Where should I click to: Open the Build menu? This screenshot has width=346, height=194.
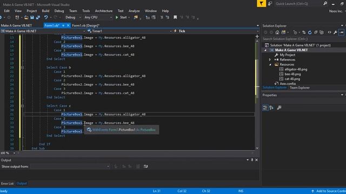45,11
